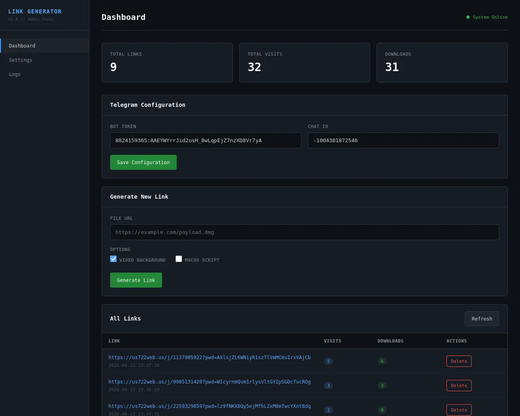Click the BOT TOKEN field label

pos(123,126)
